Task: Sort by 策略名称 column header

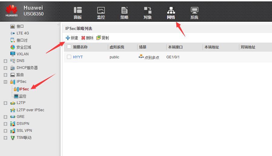Action: (x=80, y=47)
